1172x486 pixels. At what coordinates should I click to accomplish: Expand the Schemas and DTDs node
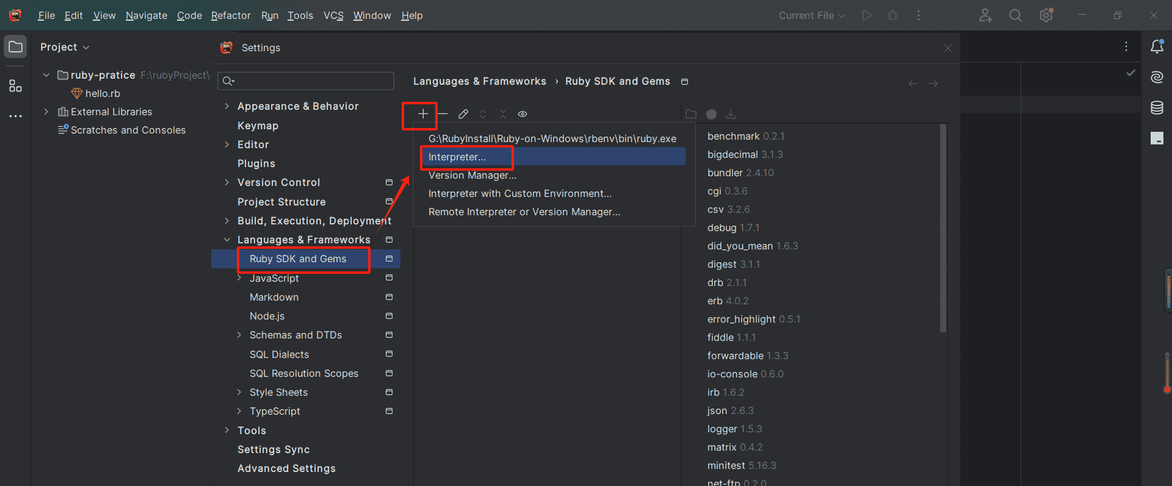tap(239, 335)
